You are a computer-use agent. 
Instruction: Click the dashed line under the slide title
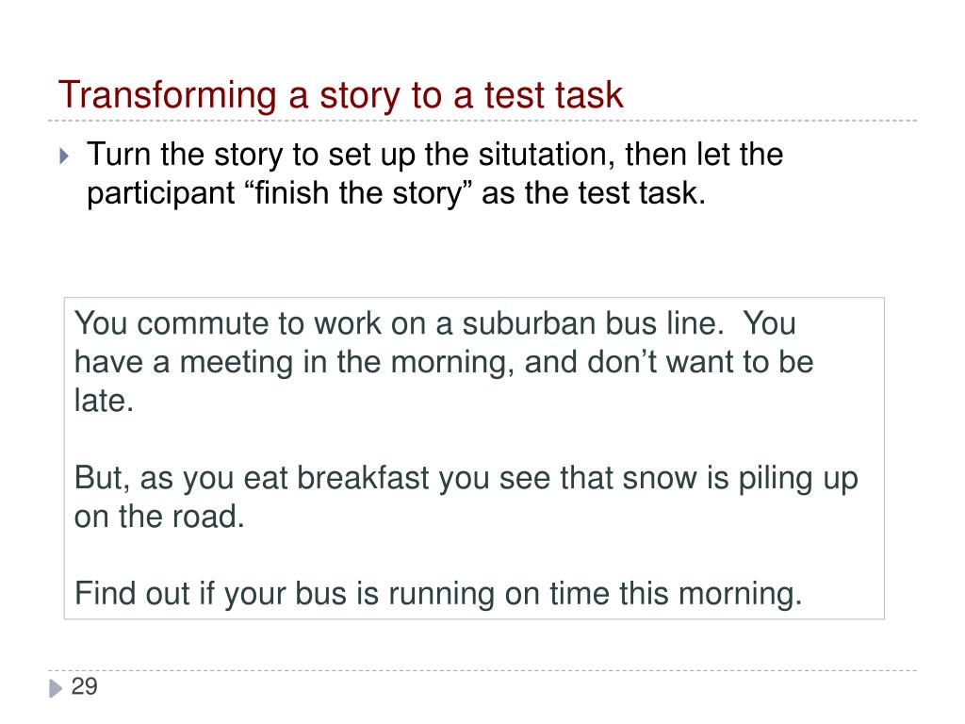pos(482,121)
